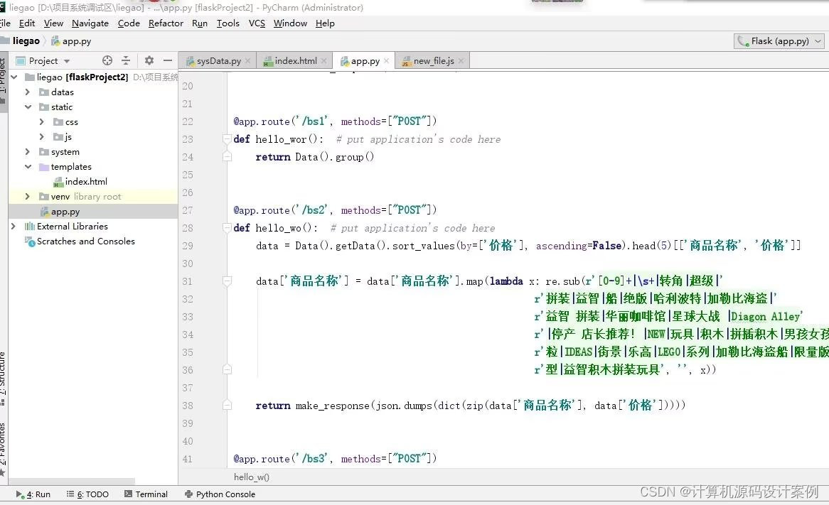Select index.html in templates folder

pyautogui.click(x=80, y=182)
